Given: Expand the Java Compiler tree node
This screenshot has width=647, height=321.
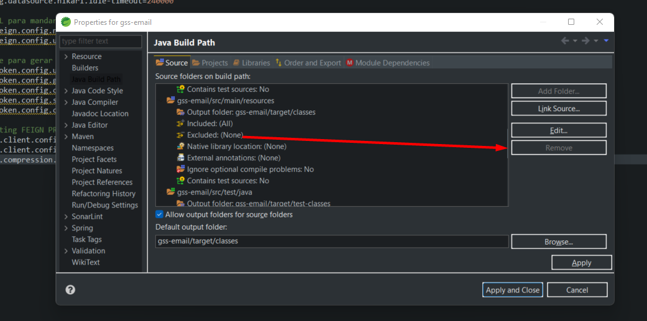Looking at the screenshot, I should click(x=66, y=102).
